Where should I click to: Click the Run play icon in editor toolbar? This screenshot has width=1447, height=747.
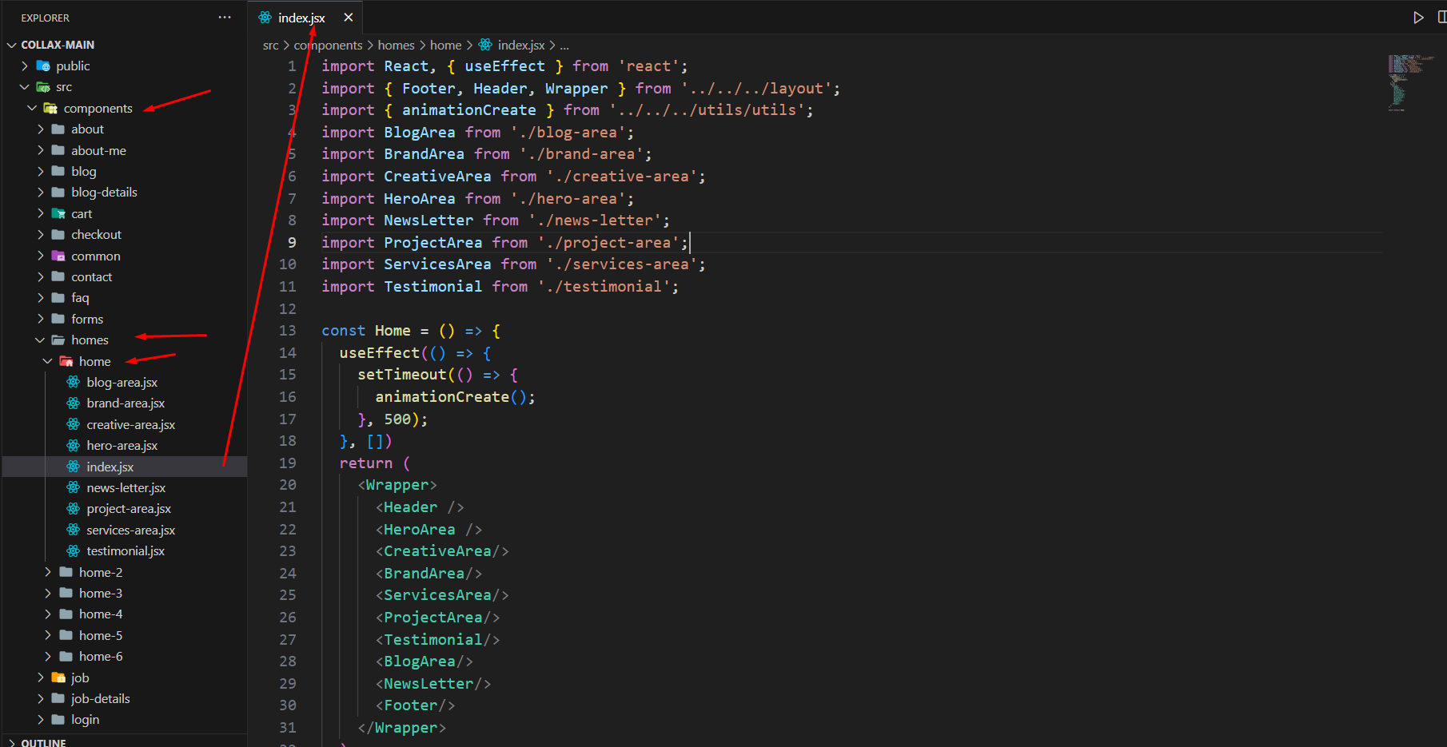1418,18
